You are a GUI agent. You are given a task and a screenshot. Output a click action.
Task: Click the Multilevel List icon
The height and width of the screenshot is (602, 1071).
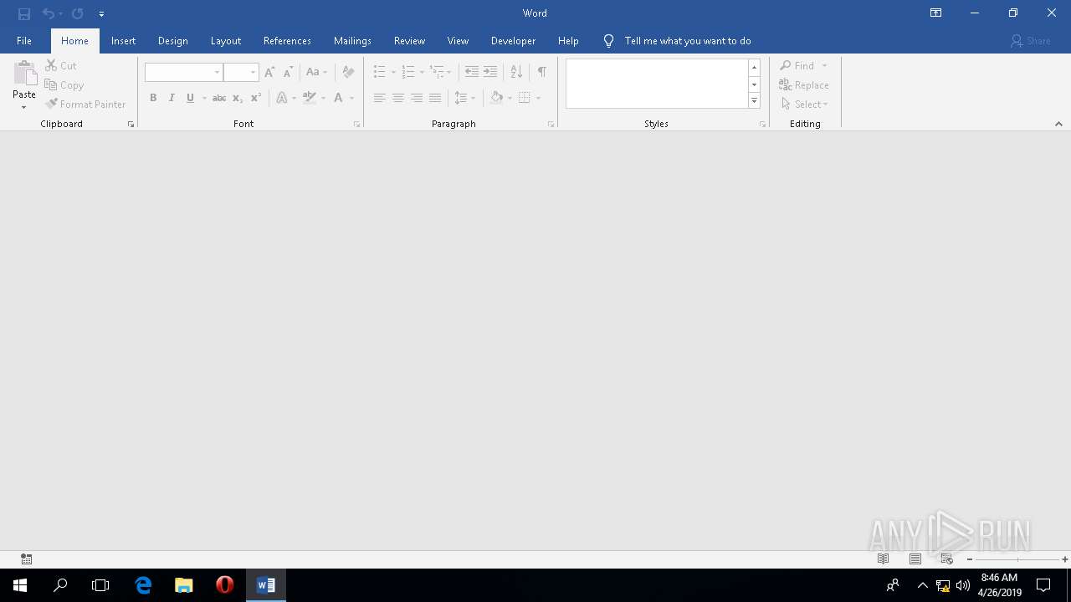pyautogui.click(x=437, y=72)
